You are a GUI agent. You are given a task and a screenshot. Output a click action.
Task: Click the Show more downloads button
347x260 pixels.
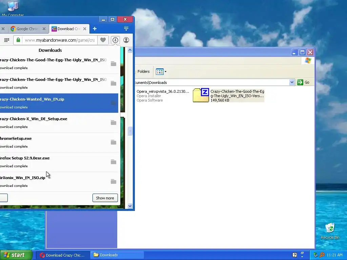click(105, 198)
